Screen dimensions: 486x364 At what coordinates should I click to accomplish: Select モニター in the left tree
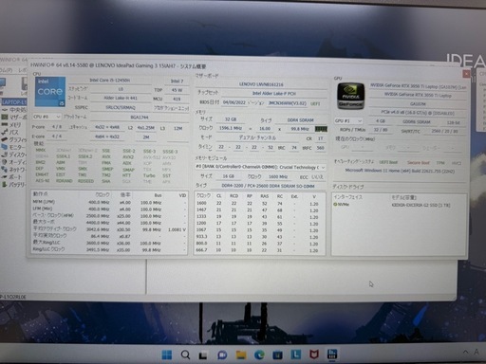tap(12, 147)
